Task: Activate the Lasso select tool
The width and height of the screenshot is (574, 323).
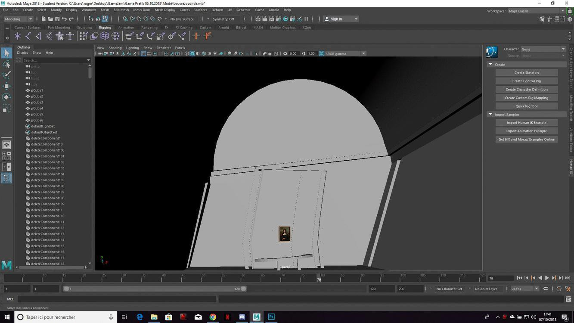Action: pyautogui.click(x=6, y=64)
